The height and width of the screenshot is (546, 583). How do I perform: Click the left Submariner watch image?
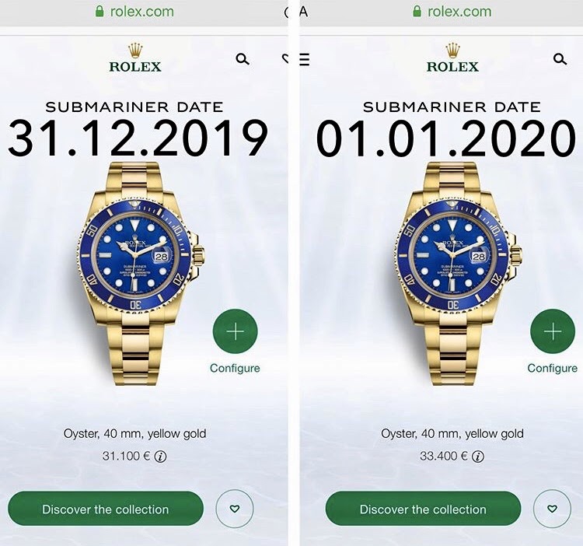pyautogui.click(x=141, y=274)
